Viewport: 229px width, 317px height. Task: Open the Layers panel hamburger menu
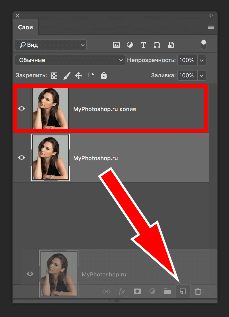(211, 27)
